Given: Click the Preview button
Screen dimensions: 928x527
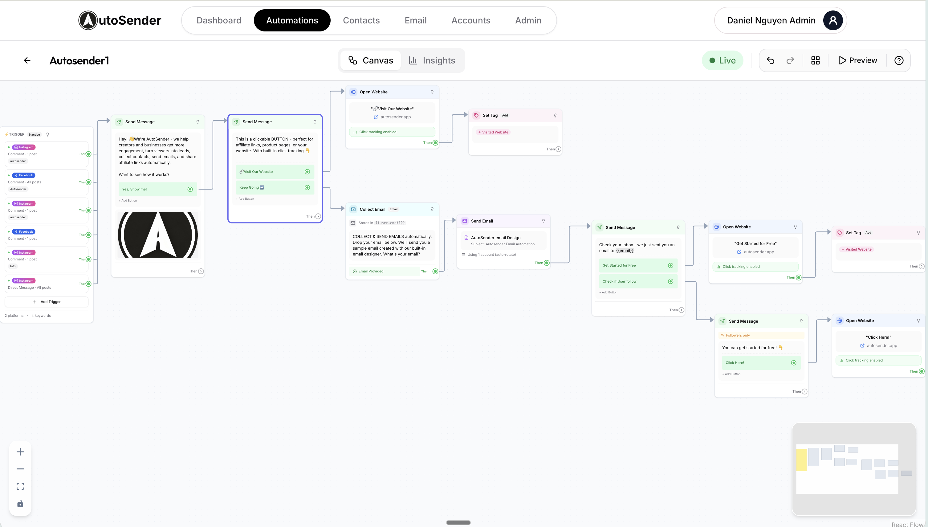Looking at the screenshot, I should click(x=857, y=60).
